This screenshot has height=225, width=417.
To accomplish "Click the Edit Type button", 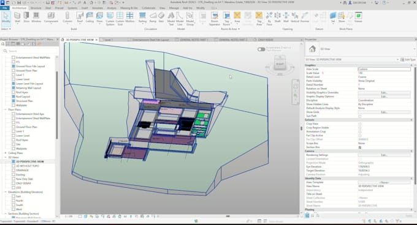I will (x=408, y=60).
